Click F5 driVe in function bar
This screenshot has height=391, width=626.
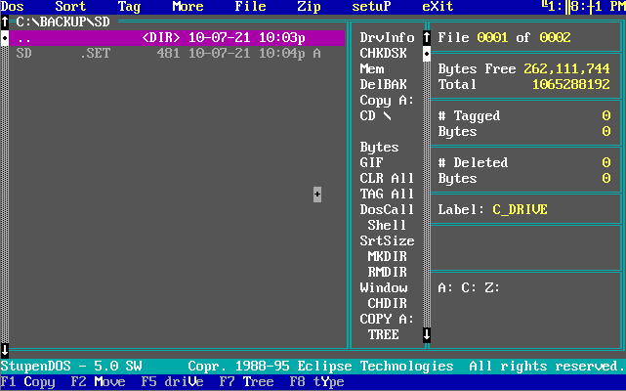tap(172, 382)
